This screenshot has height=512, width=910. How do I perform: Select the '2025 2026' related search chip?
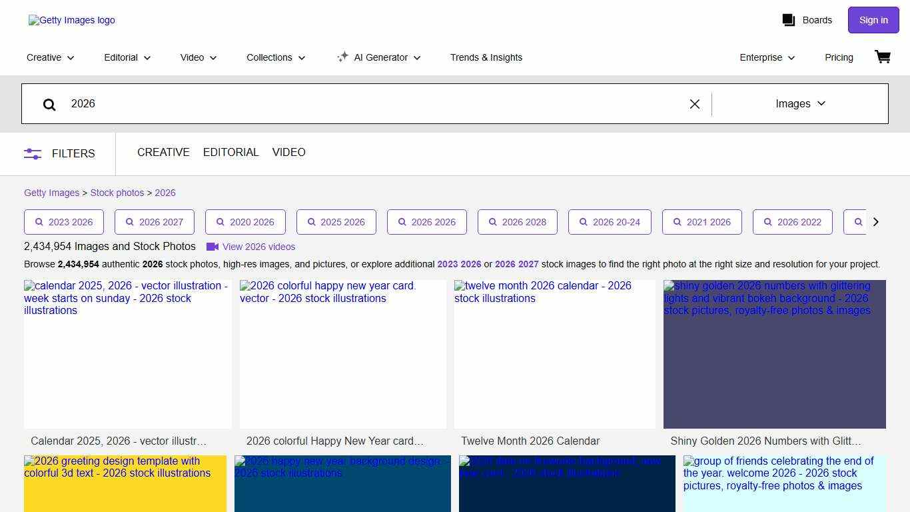336,222
